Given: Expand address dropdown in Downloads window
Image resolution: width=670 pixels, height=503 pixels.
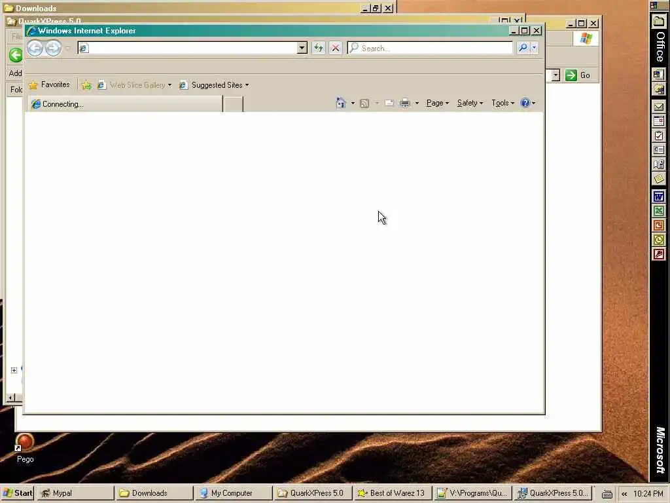Looking at the screenshot, I should pyautogui.click(x=555, y=75).
